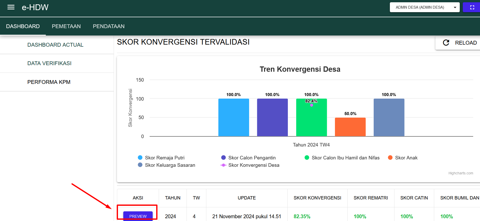
Task: Toggle Skor Calon Ibu Hamil dan Nifas legend
Action: tap(342, 158)
